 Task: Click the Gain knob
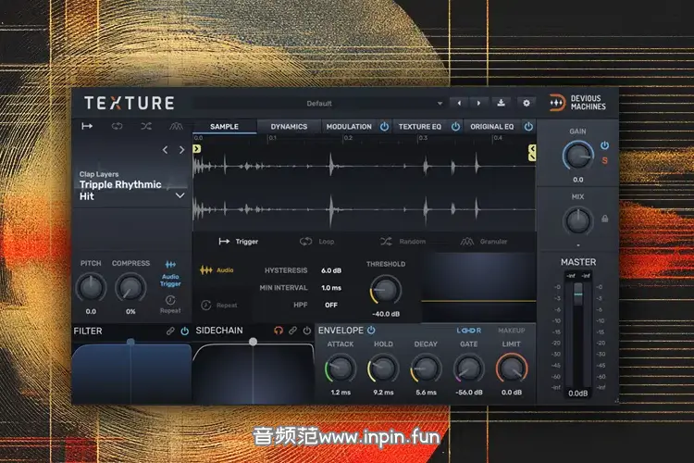click(578, 156)
